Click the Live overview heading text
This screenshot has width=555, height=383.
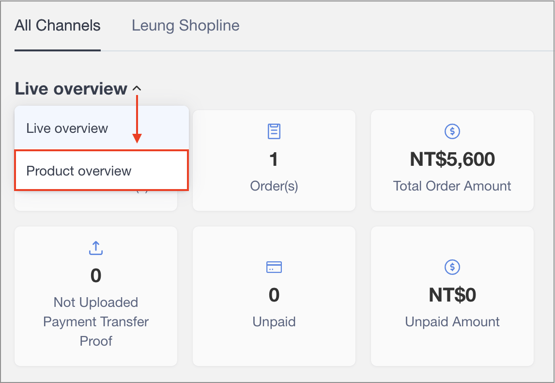pos(71,89)
